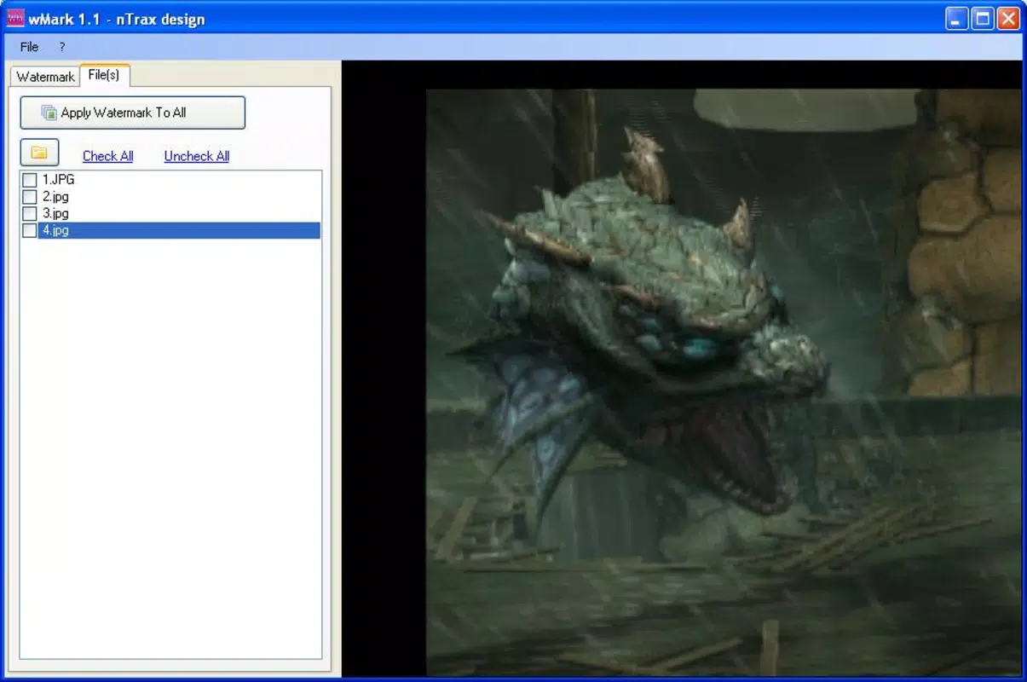
Task: Click the Check All link
Action: click(107, 156)
